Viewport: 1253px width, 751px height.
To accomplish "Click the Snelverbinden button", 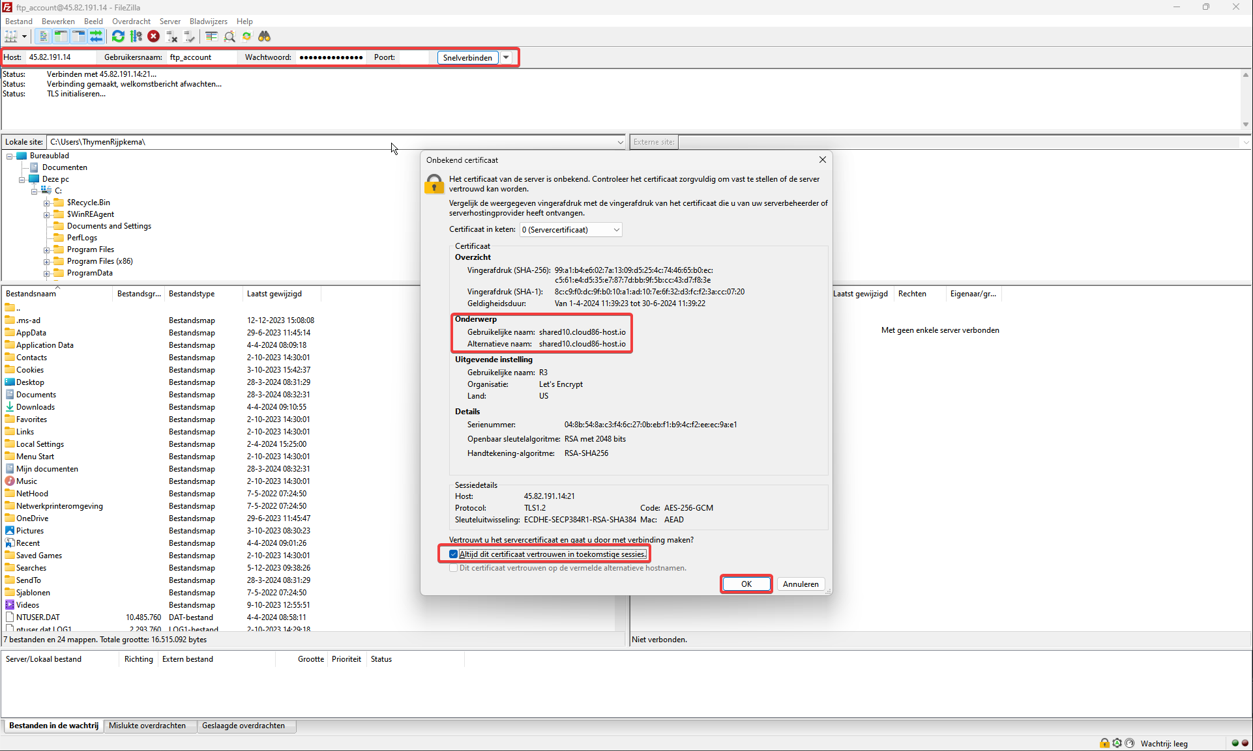I will [467, 57].
